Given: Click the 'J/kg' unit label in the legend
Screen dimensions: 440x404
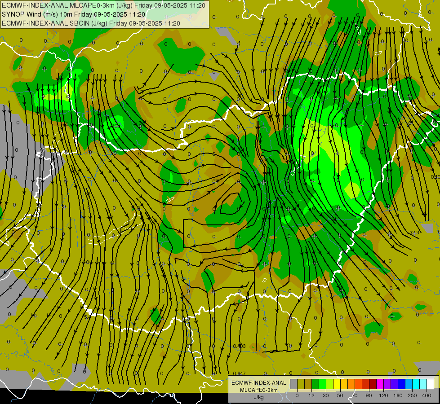Looking at the screenshot, I should pos(258,397).
